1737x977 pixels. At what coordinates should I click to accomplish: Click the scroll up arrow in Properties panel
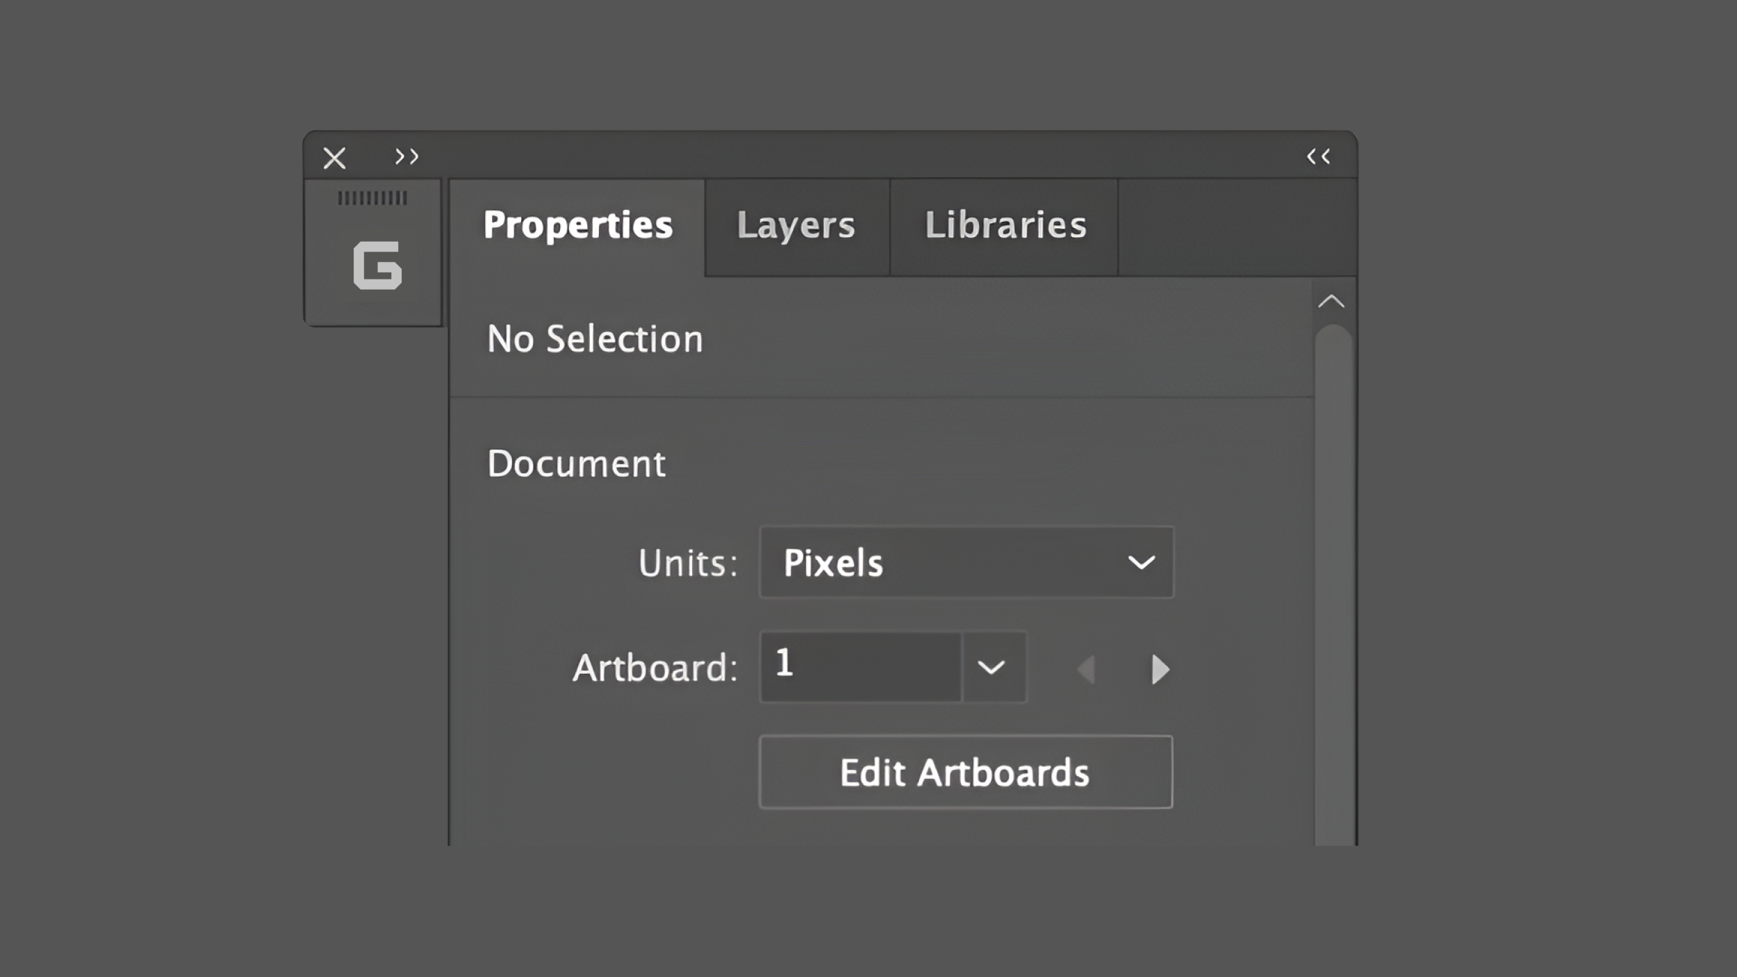tap(1331, 302)
